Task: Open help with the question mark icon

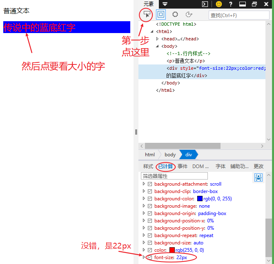Action: pos(231,4)
